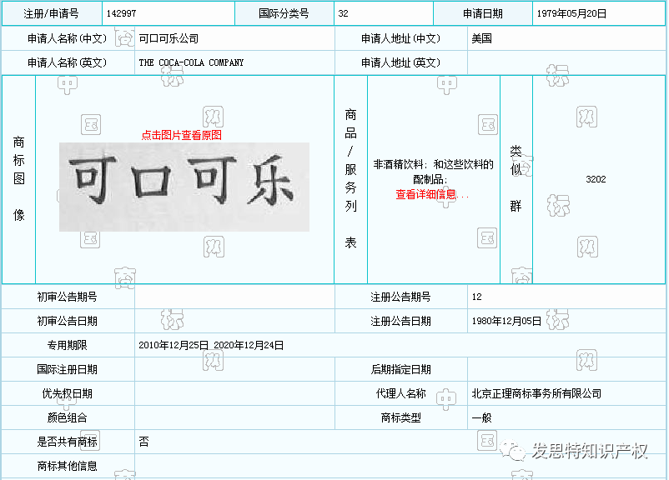Click the exclusive period 2010年12月25日 date range
The image size is (669, 480).
point(211,345)
